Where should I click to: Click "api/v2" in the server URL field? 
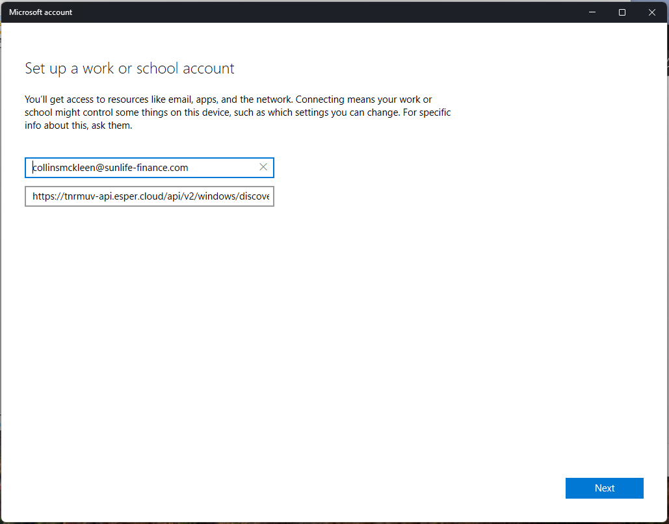184,196
